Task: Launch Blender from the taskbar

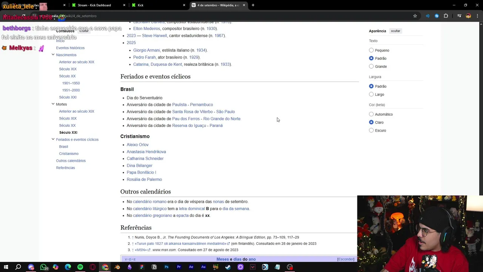Action: tap(117, 267)
